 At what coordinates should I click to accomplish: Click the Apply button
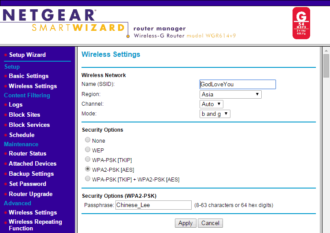(185, 223)
